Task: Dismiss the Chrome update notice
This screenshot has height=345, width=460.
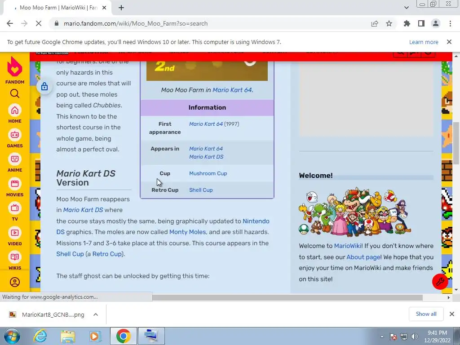Action: pos(449,42)
